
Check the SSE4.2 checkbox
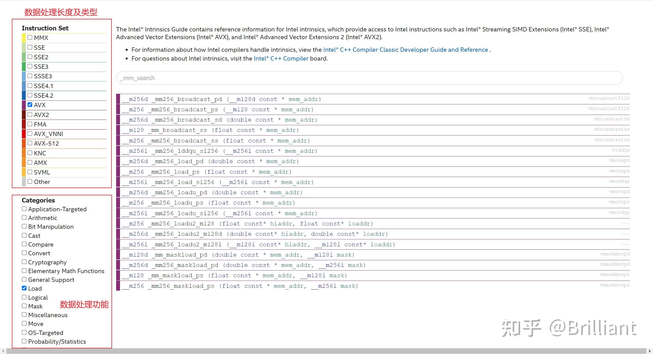30,95
